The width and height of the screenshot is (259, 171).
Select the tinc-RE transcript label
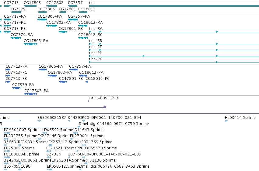tap(96, 47)
